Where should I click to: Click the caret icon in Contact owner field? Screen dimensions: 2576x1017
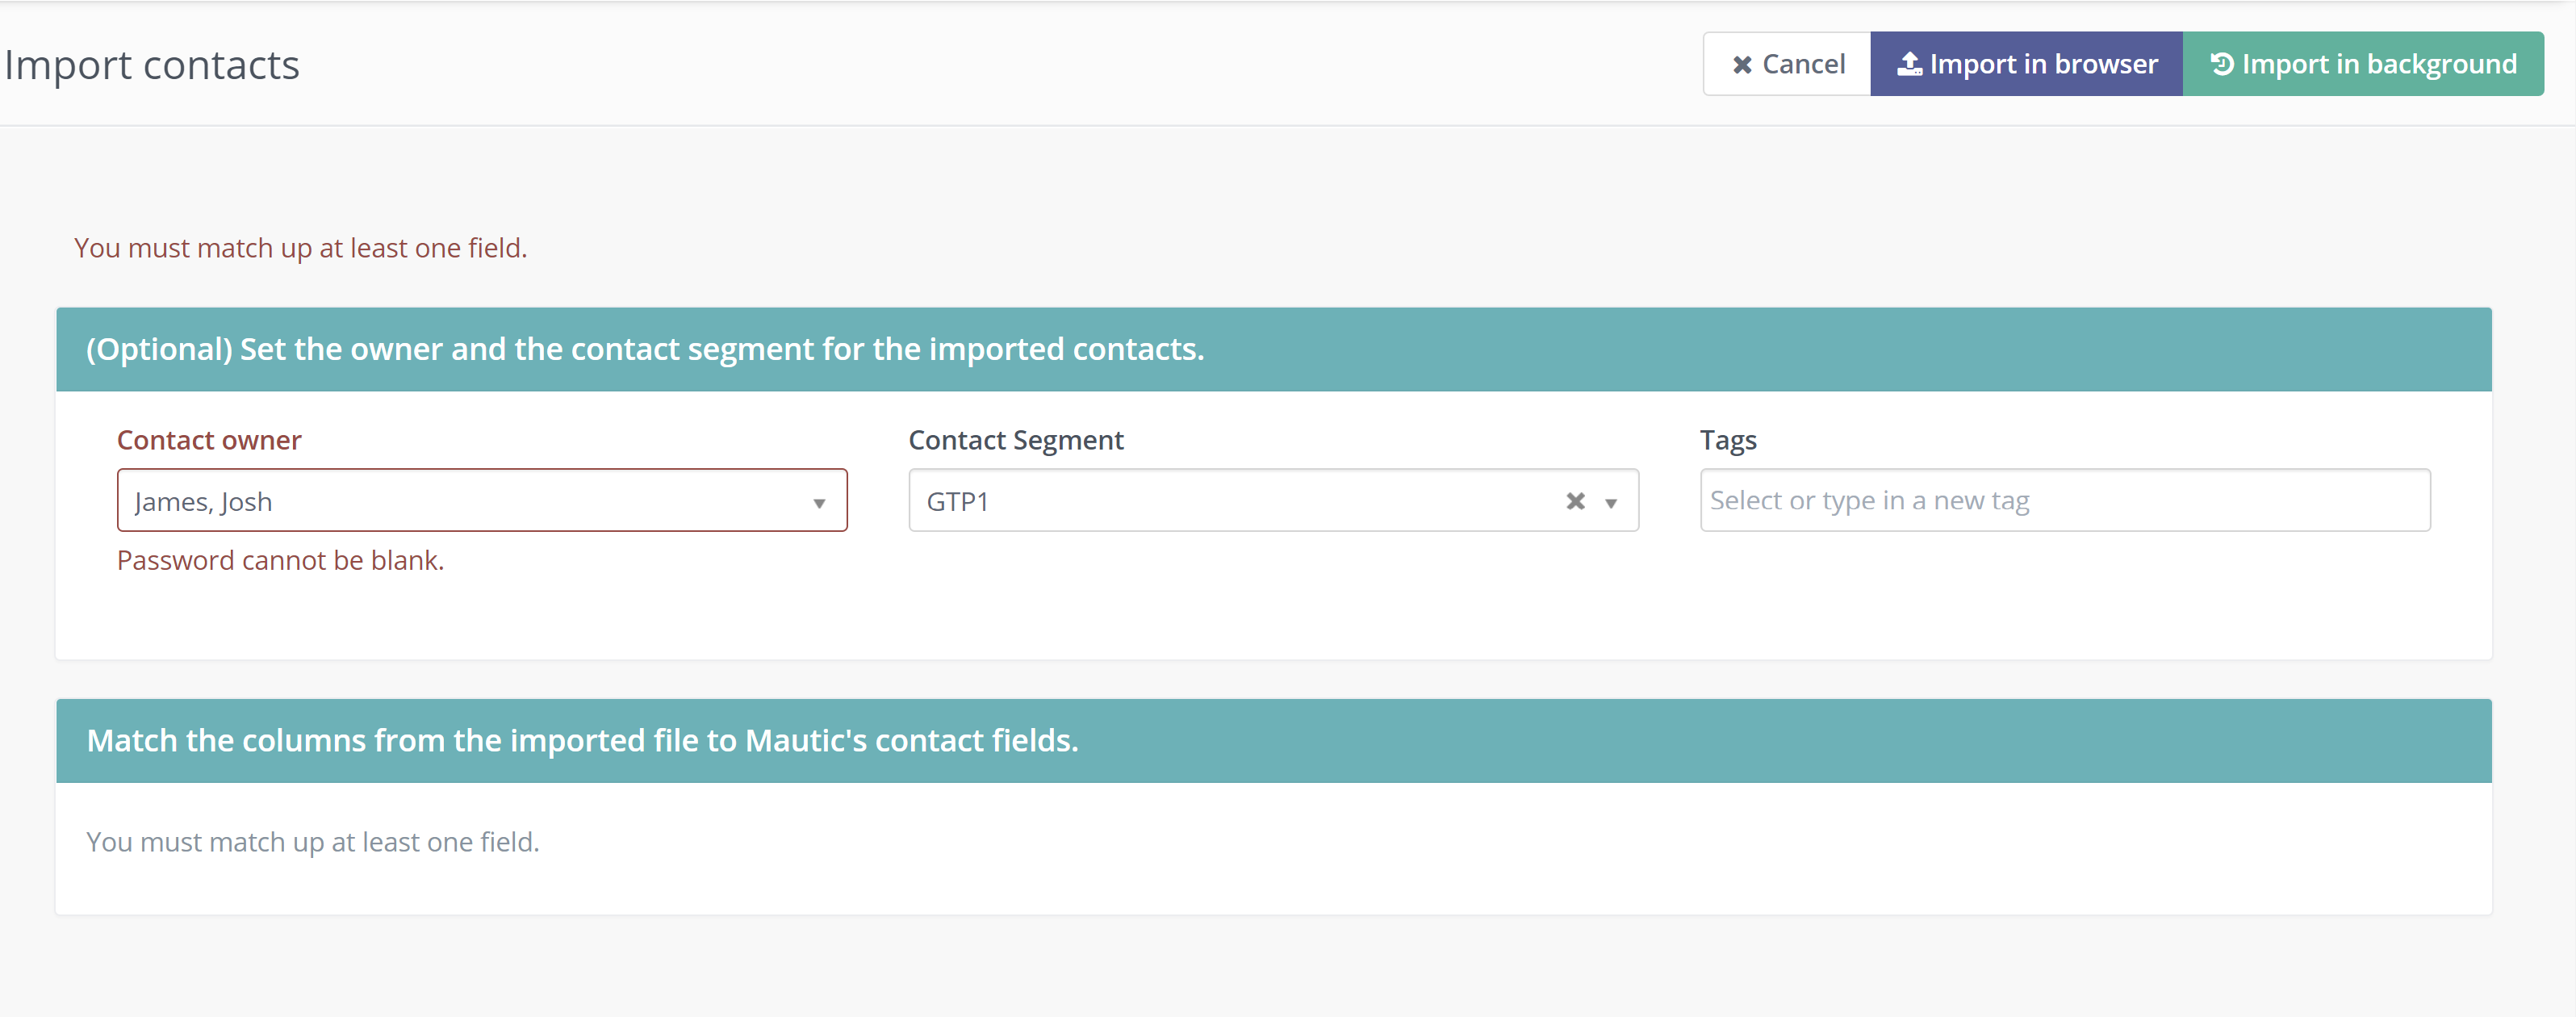tap(820, 502)
